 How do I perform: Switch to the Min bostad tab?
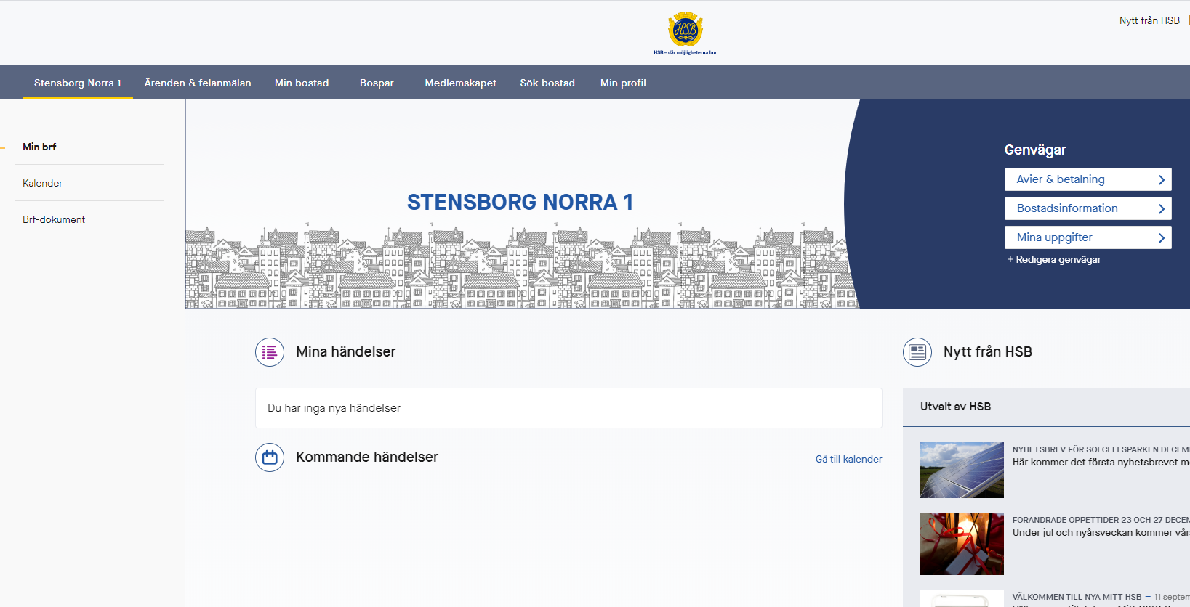click(x=302, y=83)
